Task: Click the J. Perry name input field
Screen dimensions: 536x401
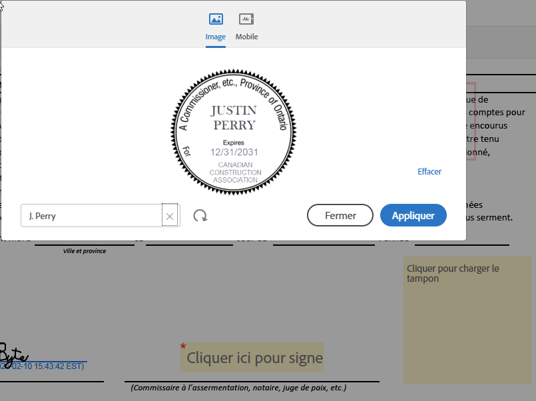Action: [x=93, y=215]
